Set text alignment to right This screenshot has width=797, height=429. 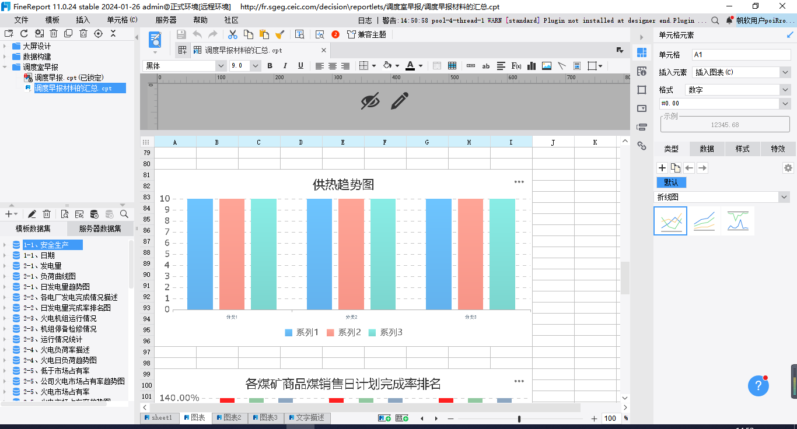tap(345, 66)
